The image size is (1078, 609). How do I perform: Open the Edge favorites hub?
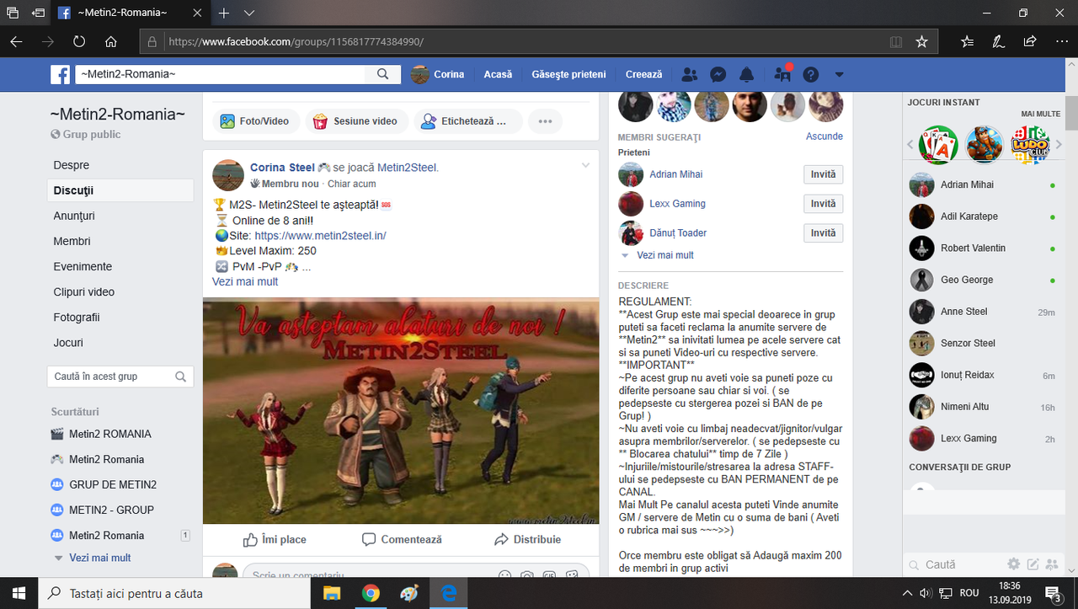(967, 41)
